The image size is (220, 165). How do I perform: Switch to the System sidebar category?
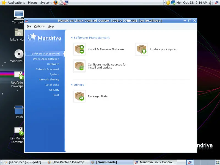click(54, 74)
